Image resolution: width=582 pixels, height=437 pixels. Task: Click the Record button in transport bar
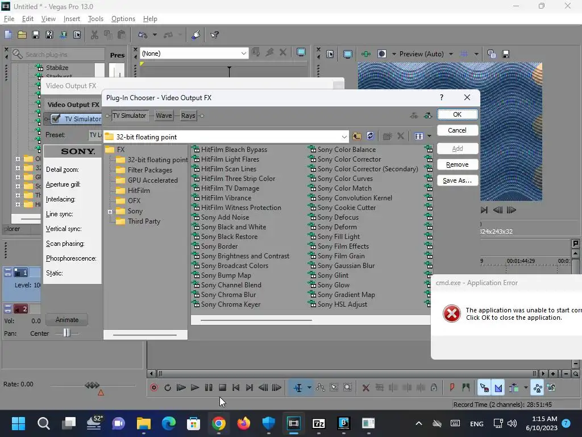click(x=154, y=387)
